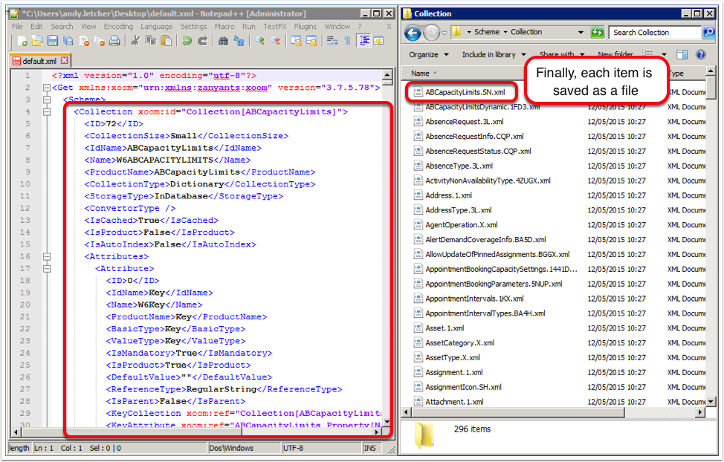The image size is (724, 462).
Task: Click the Explorer Back arrow button
Action: point(413,33)
